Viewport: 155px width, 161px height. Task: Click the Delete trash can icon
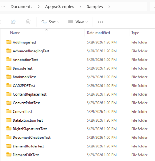[x=28, y=22]
